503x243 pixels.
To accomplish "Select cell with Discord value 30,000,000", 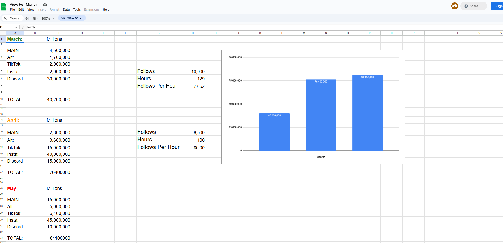I will click(58, 79).
